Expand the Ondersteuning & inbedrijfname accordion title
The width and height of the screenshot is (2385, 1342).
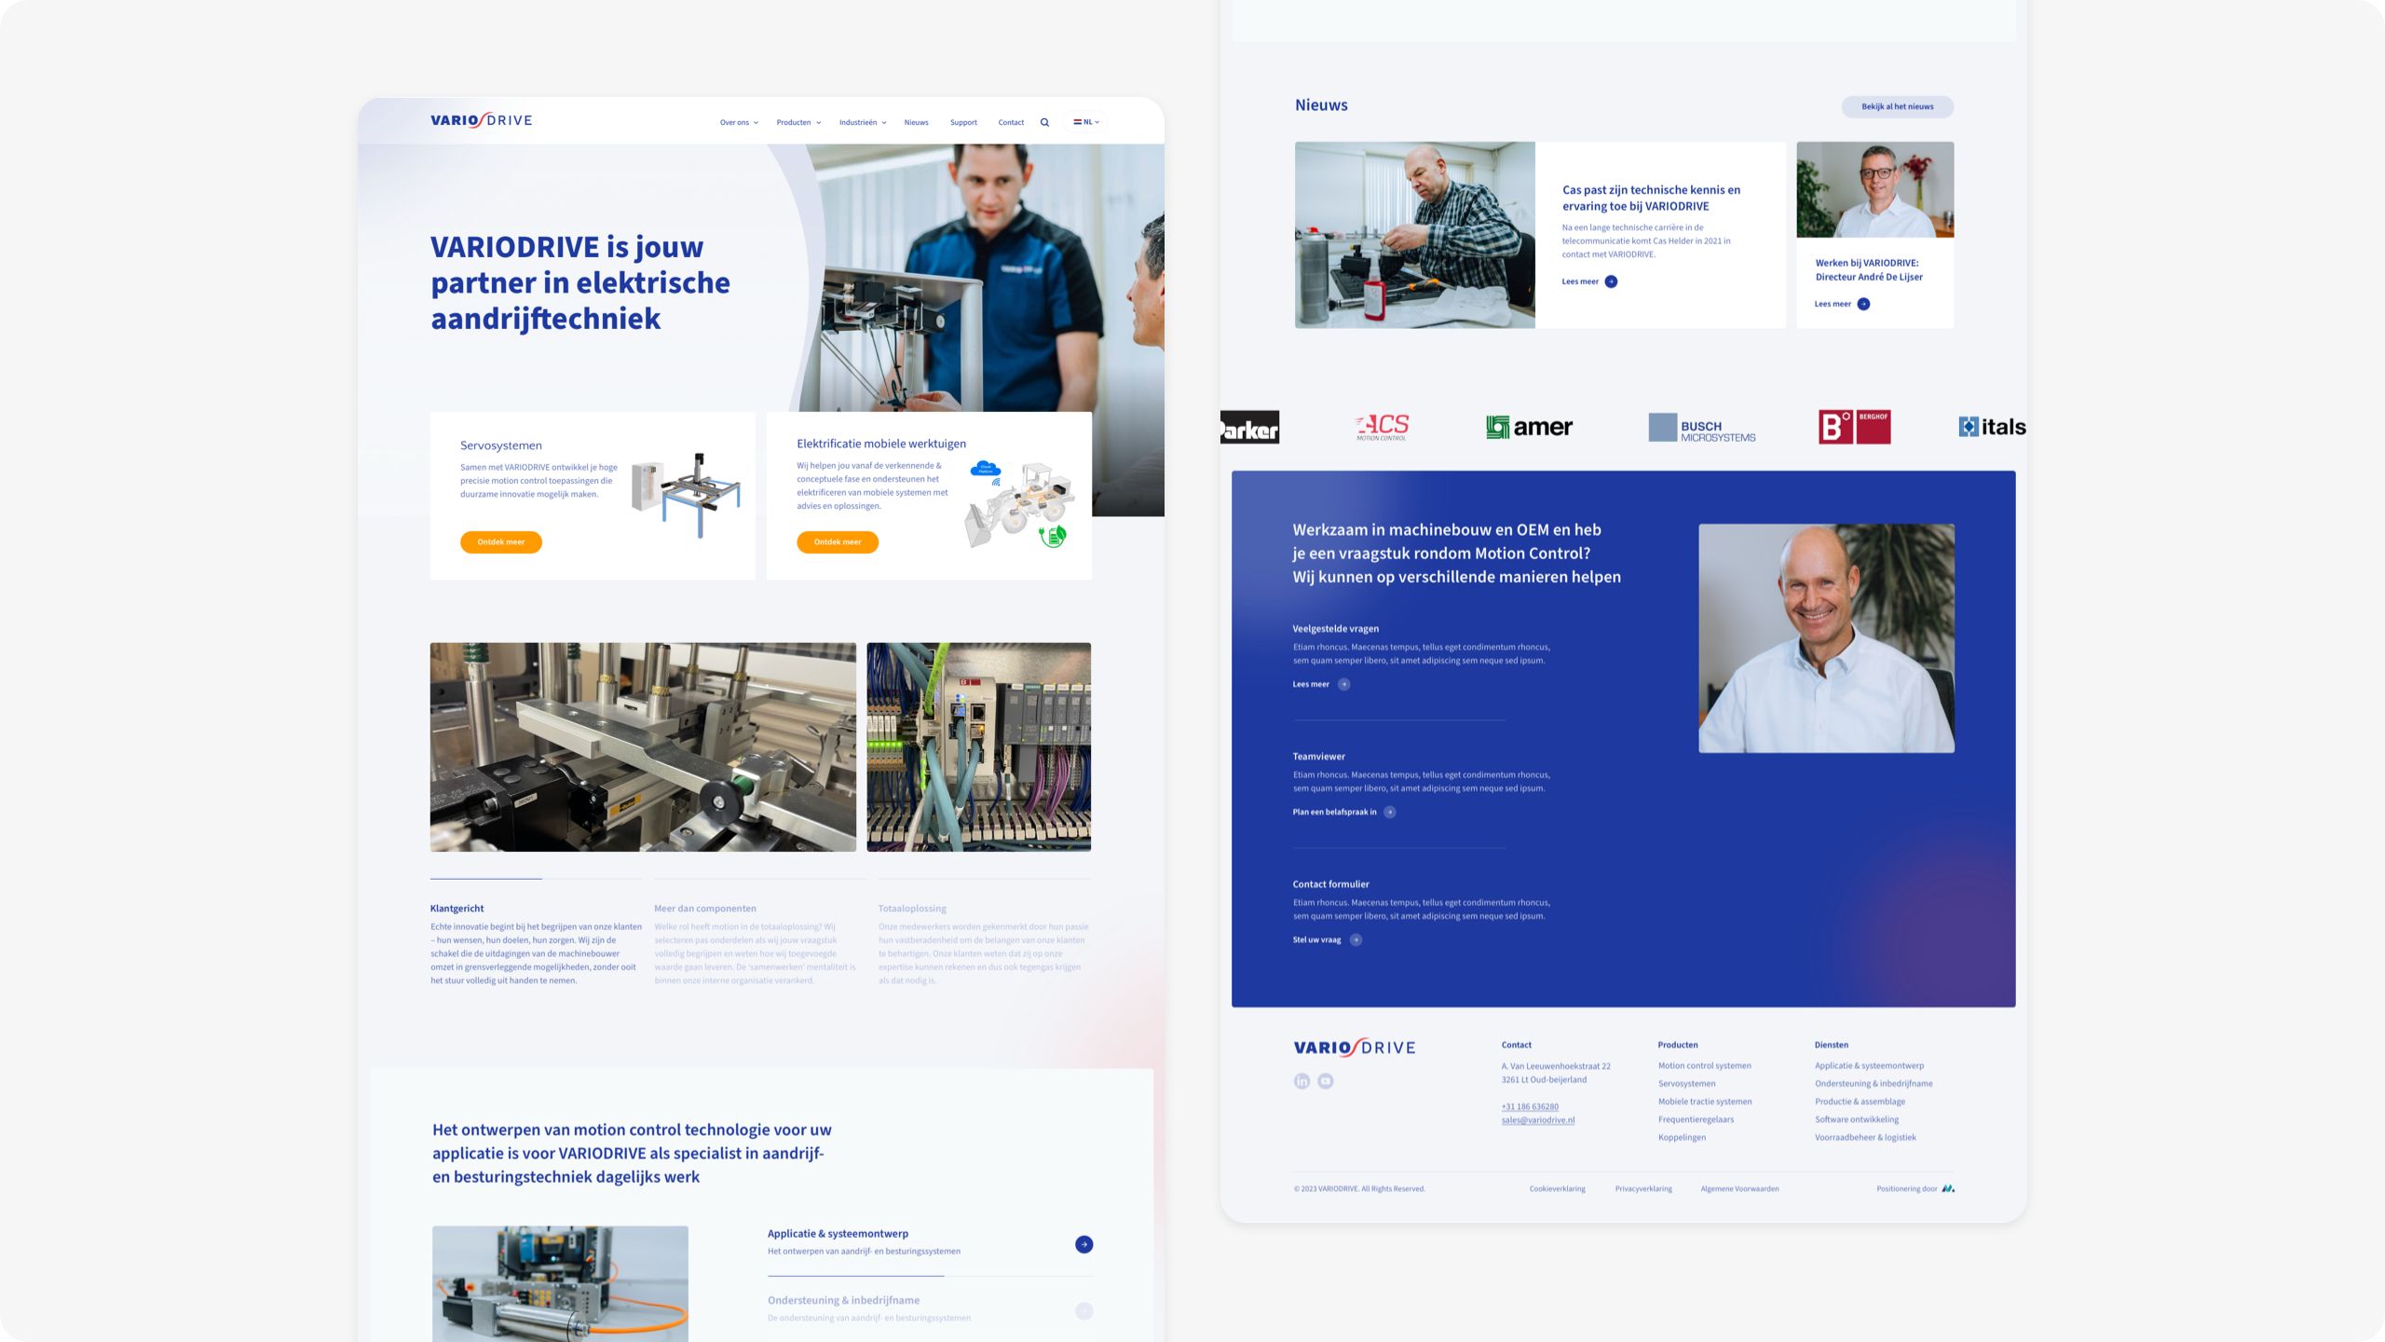click(843, 1300)
